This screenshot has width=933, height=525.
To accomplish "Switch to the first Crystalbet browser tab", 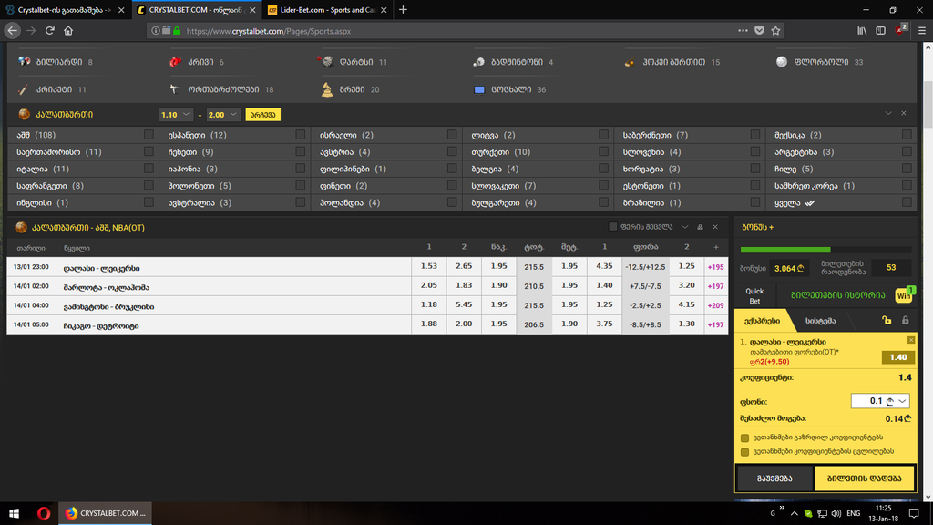I will [65, 9].
